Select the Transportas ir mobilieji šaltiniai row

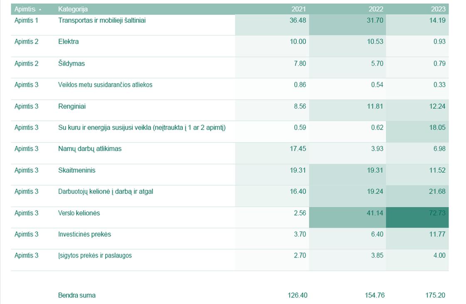tap(230, 25)
